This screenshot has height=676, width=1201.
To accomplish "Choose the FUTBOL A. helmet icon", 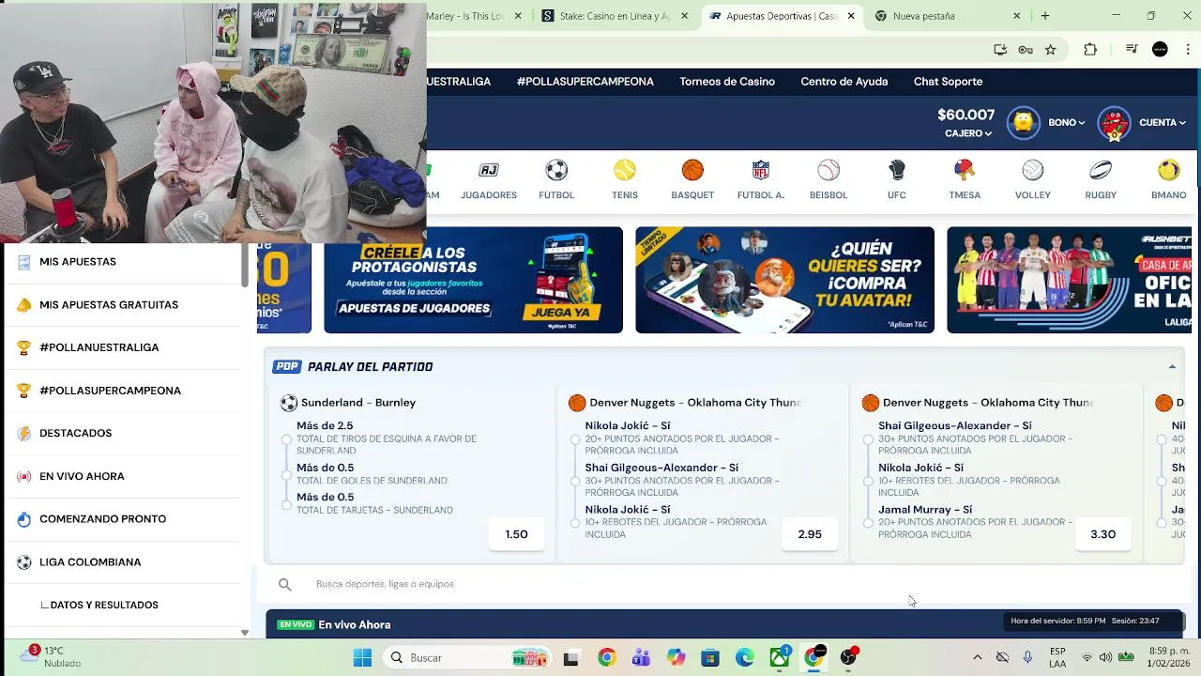I will 761,170.
